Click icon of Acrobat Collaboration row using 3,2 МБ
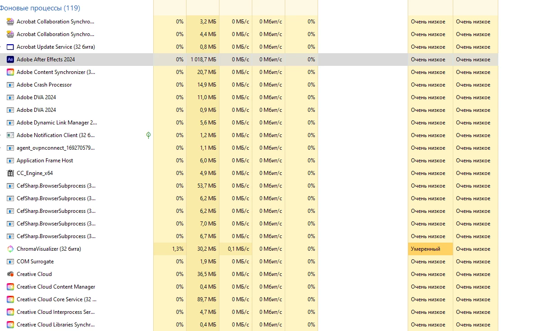This screenshot has width=533, height=331. (x=10, y=22)
